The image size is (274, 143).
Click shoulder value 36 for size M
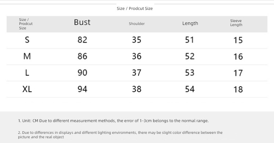(137, 56)
